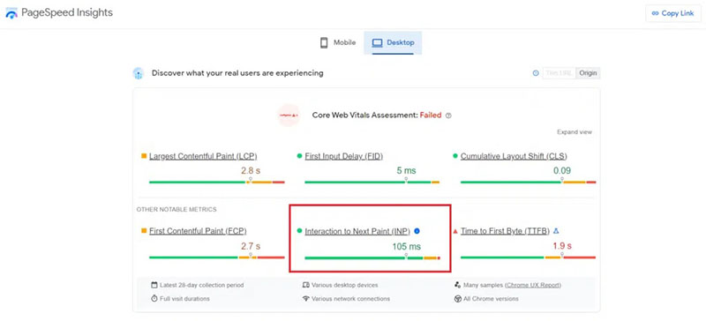Screen dimensions: 706x321
Task: Switch to the Mobile tab
Action: (338, 42)
